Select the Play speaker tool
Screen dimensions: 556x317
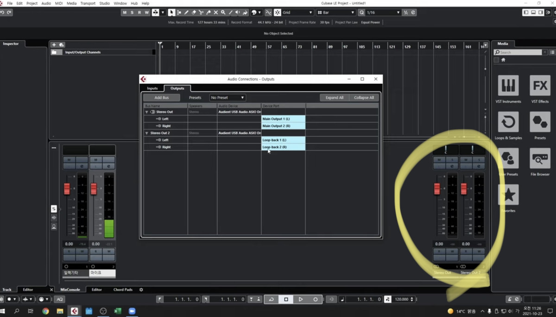tap(238, 12)
